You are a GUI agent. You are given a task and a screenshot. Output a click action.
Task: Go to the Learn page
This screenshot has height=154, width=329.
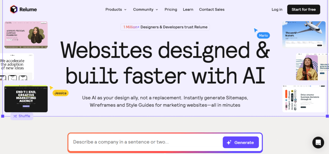(x=188, y=10)
